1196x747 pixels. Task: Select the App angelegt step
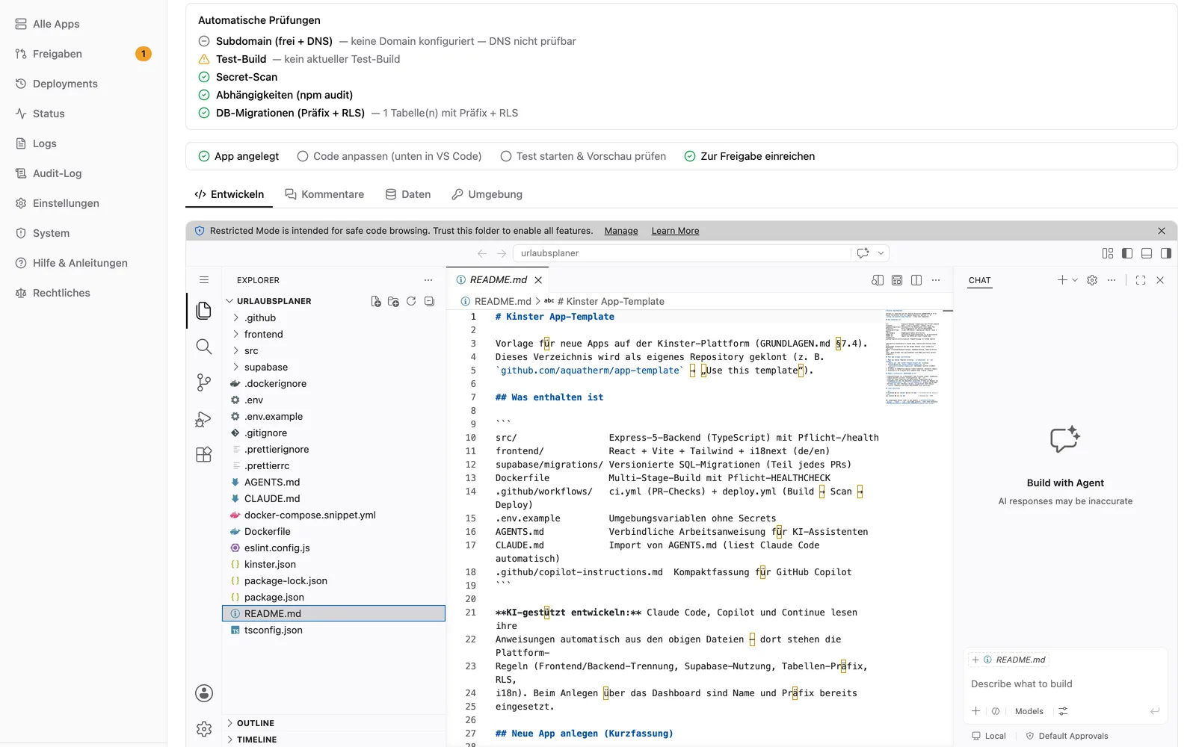click(238, 156)
